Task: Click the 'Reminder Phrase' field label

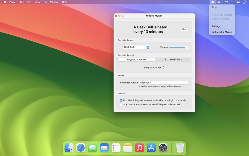Action: pyautogui.click(x=129, y=83)
